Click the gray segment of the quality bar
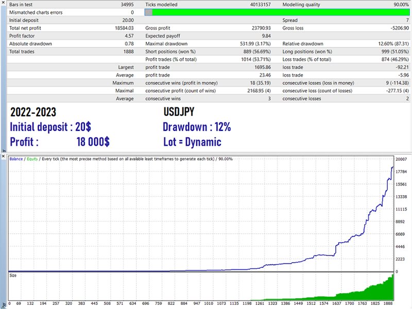 click(148, 12)
